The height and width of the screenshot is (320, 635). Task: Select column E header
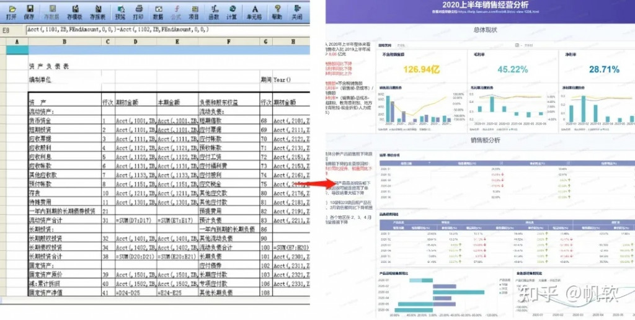click(x=177, y=42)
